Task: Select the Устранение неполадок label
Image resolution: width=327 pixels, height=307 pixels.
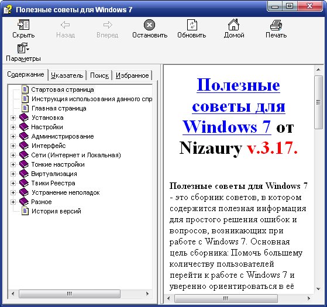Action: coord(66,192)
